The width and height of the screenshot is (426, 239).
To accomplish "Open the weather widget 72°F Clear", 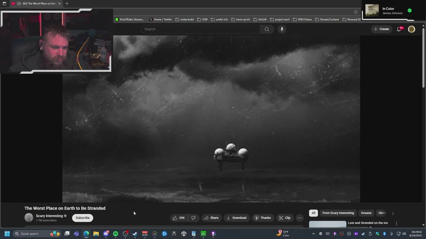I will (283, 234).
